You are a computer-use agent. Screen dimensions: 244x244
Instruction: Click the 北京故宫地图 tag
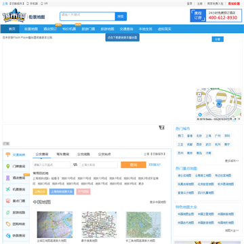point(205,184)
